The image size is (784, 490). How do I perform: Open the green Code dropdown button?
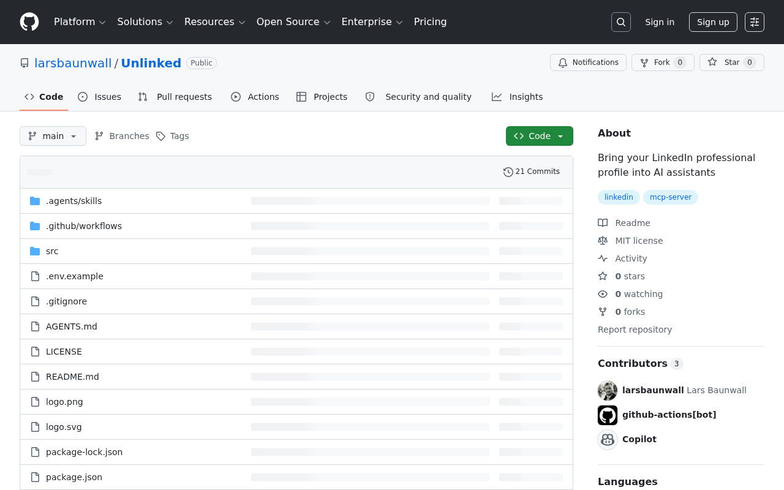[x=540, y=136]
